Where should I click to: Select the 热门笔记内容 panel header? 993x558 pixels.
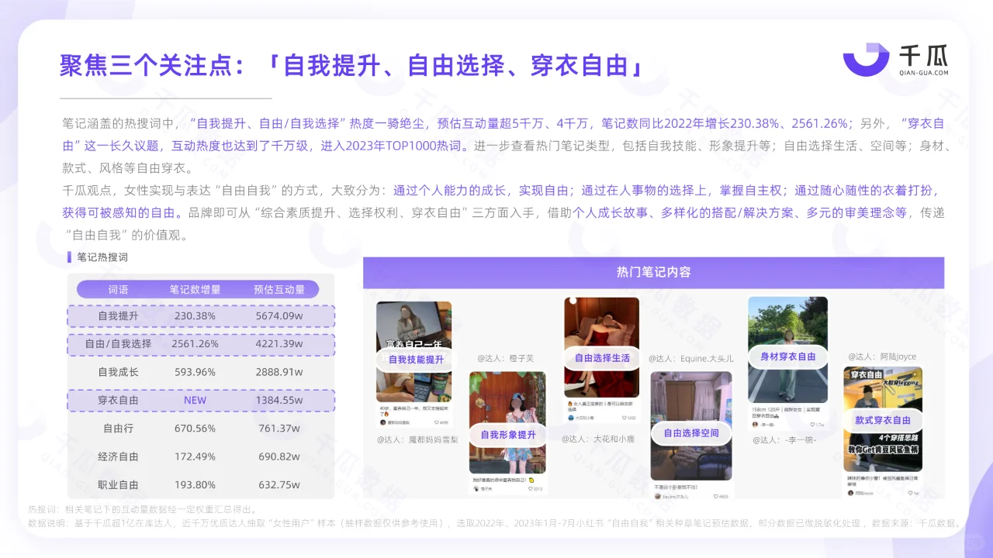pos(653,274)
